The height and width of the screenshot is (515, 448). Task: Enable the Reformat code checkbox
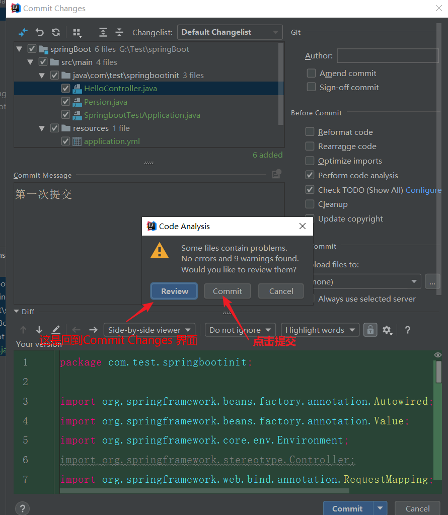tap(311, 131)
